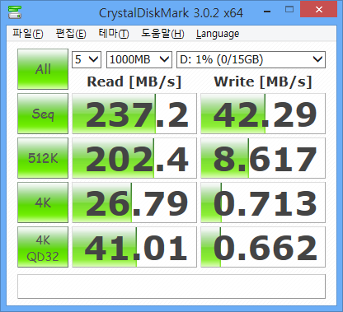Expand the test size dropdown showing 1000MB
The height and width of the screenshot is (312, 343).
coord(139,59)
